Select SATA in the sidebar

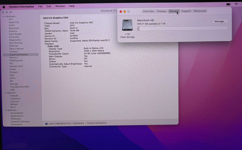[x=12, y=78]
